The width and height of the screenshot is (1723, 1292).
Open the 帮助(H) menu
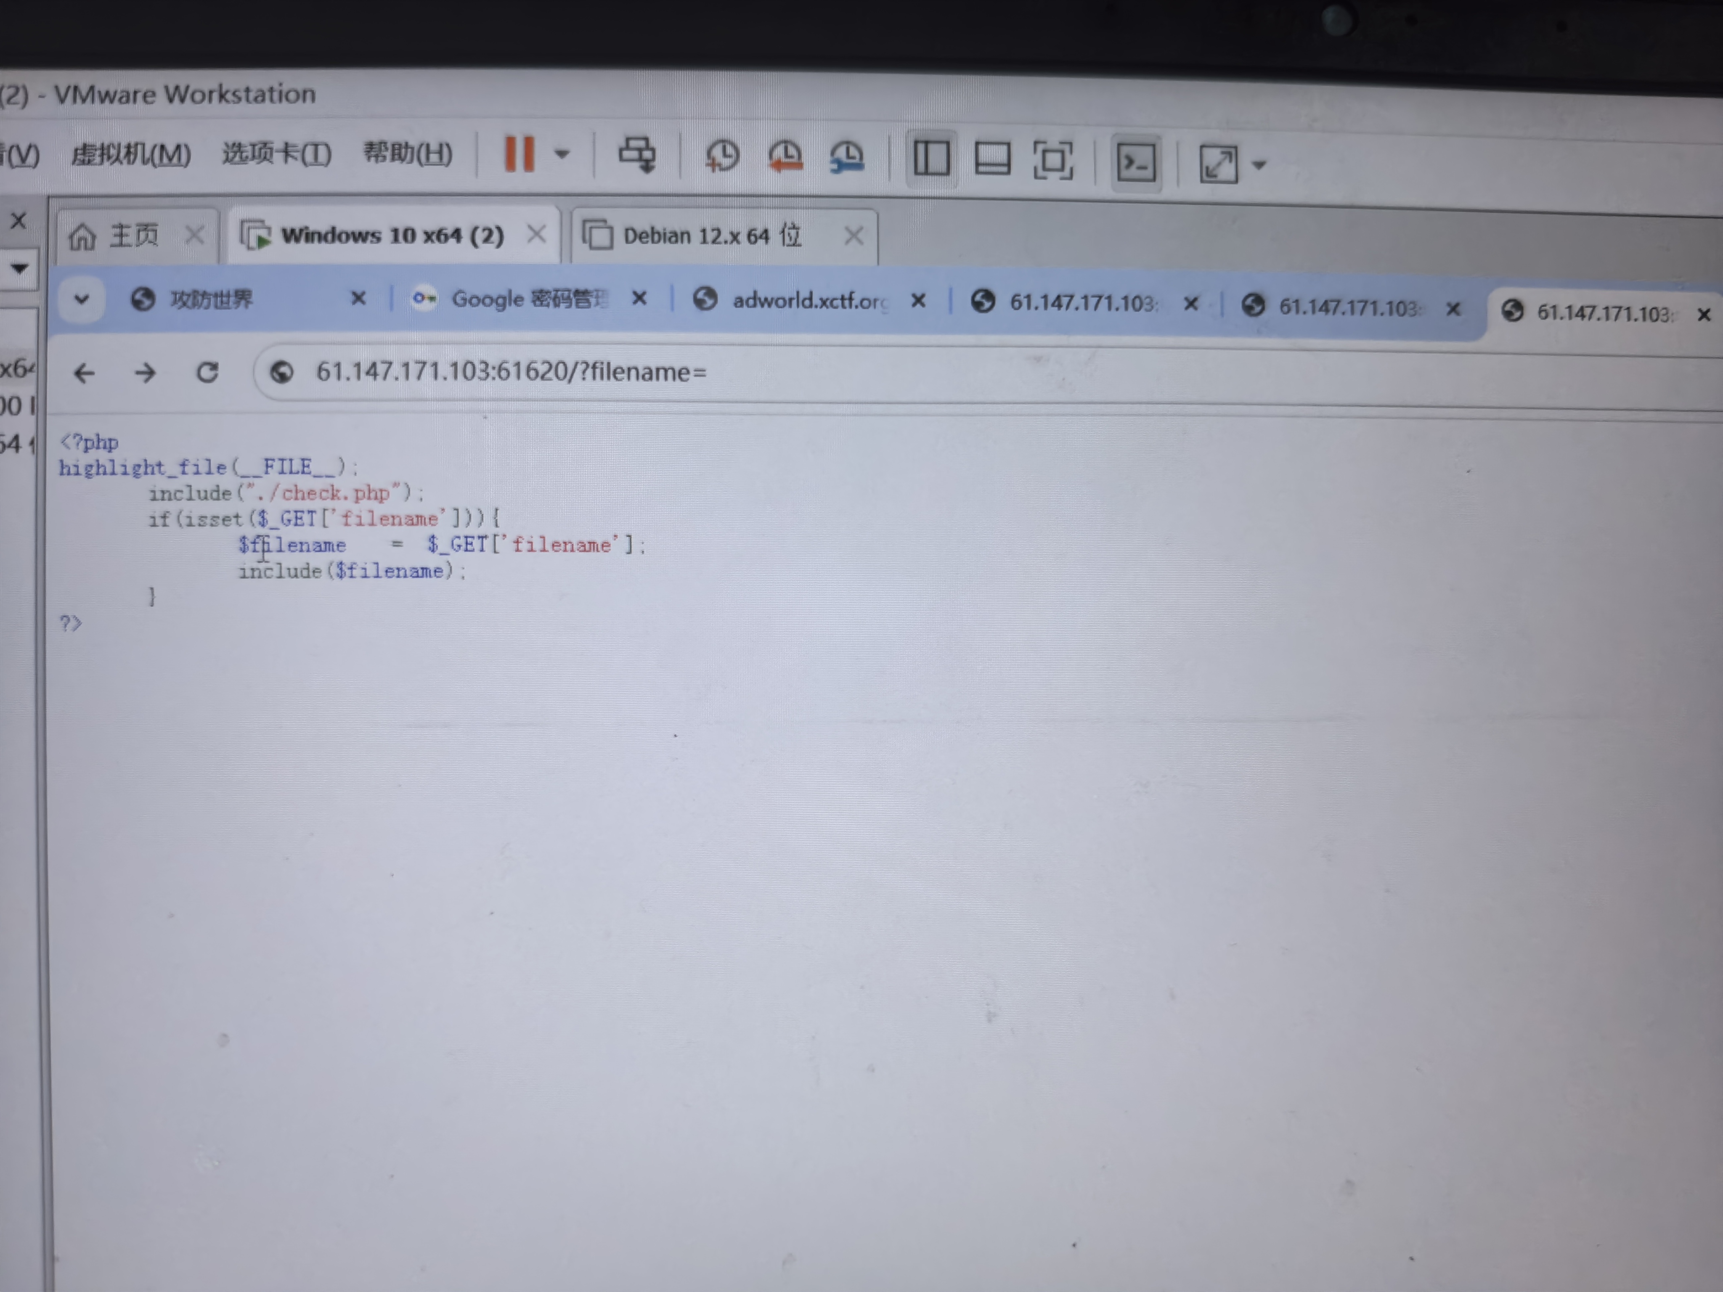[x=407, y=153]
